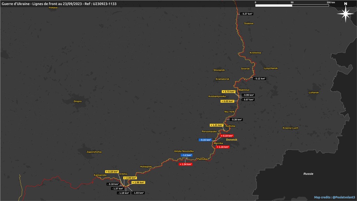Click the - 1.2 km² blue tag

pos(187,155)
